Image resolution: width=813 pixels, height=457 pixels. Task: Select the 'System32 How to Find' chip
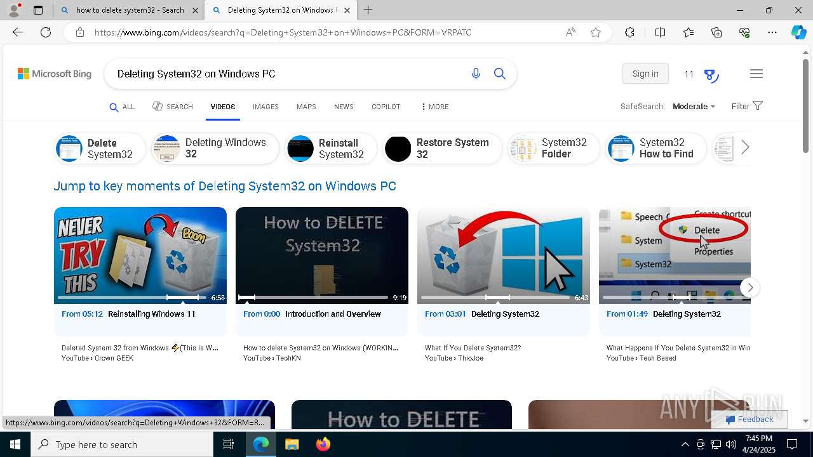[x=656, y=149]
